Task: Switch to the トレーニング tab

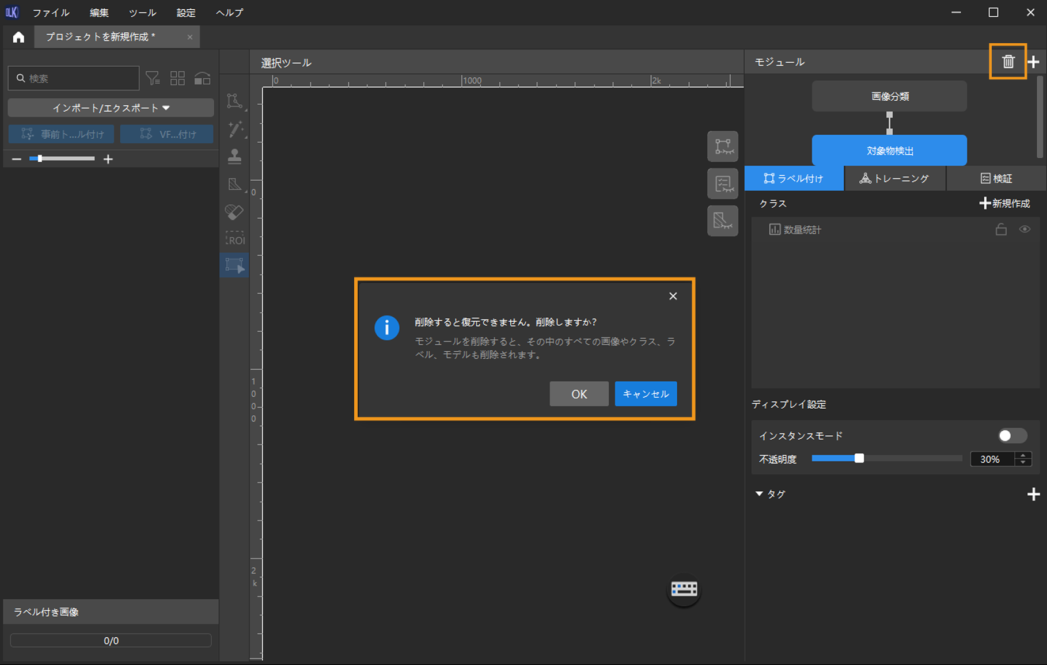Action: tap(894, 178)
